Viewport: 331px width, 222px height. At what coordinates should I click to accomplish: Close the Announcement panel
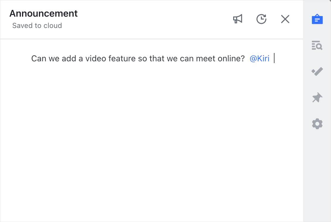(285, 19)
